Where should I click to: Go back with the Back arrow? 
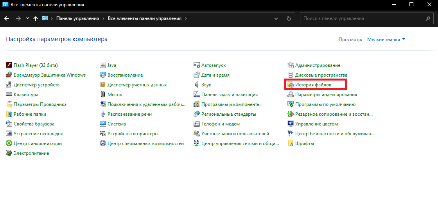click(x=7, y=18)
